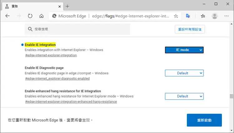234x133 pixels.
Task: Add page to favorites star icon
Action: point(176,16)
